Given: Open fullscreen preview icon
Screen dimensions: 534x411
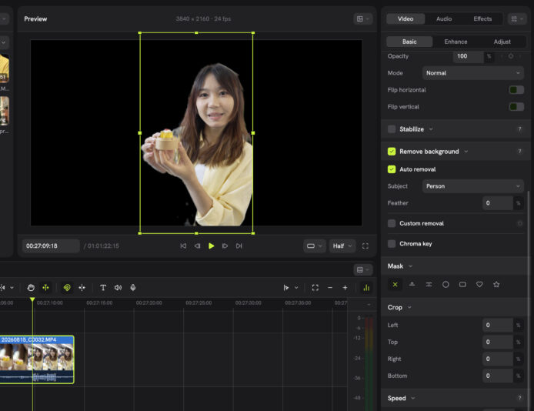Looking at the screenshot, I should (x=365, y=246).
